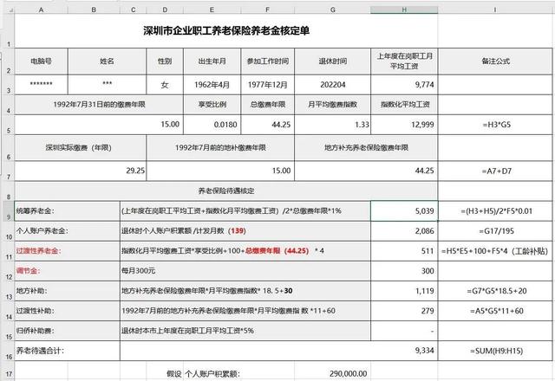Click the 享受比例 header cell
This screenshot has width=555, height=381.
(212, 105)
